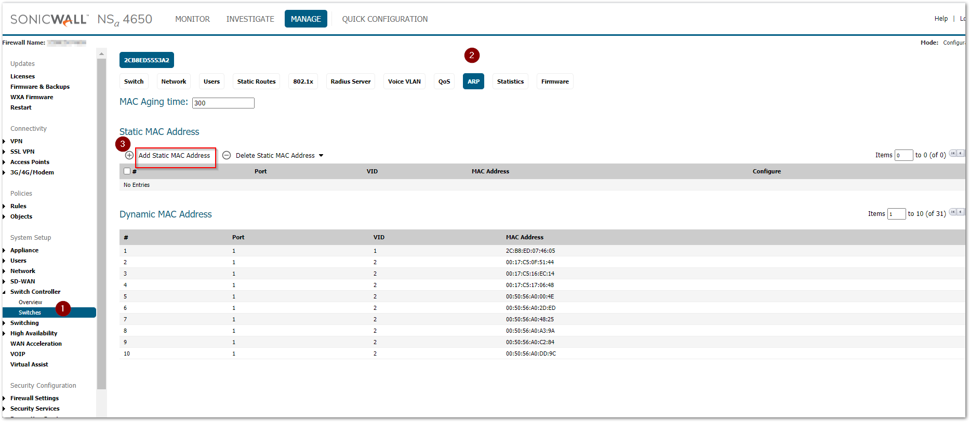The width and height of the screenshot is (970, 422).
Task: Open the Statistics tab
Action: 510,81
